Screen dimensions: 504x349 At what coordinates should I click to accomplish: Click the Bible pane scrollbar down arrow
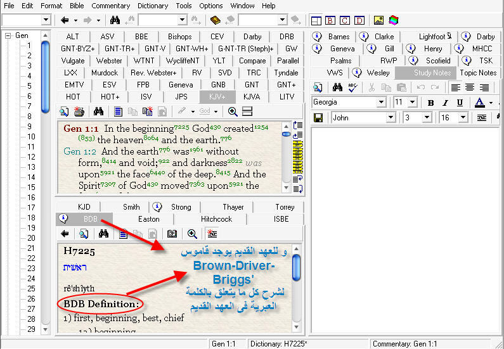tap(285, 187)
